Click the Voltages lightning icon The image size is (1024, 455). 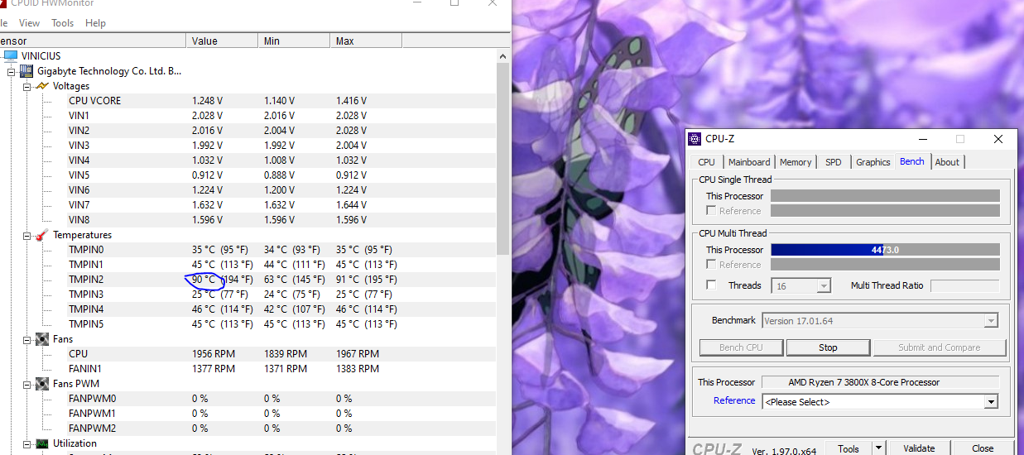[x=42, y=86]
